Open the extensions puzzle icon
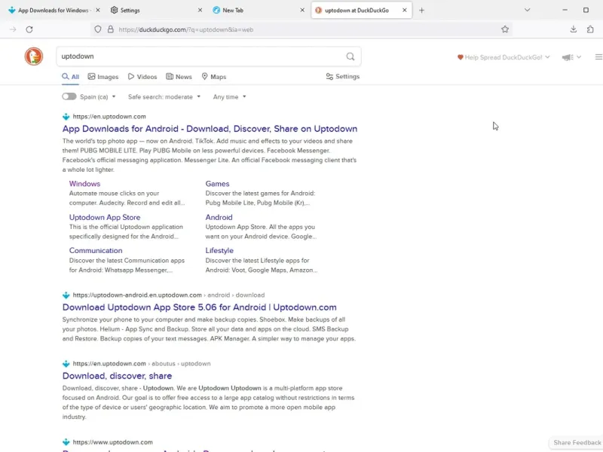The height and width of the screenshot is (452, 603). point(590,29)
